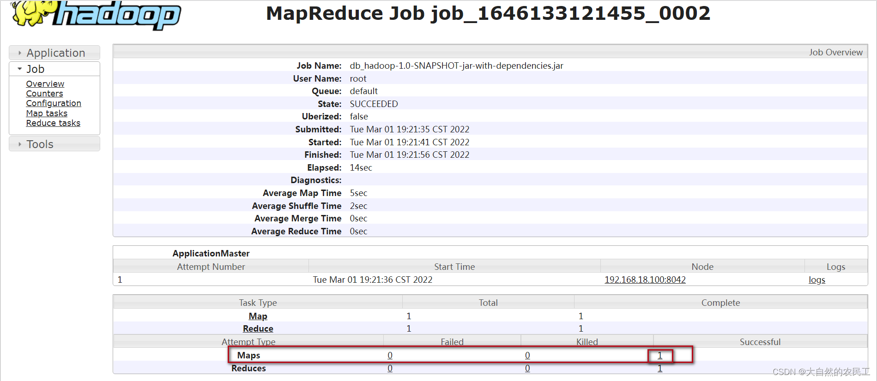The image size is (877, 381).
Task: Expand the Tools section arrow
Action: (20, 144)
